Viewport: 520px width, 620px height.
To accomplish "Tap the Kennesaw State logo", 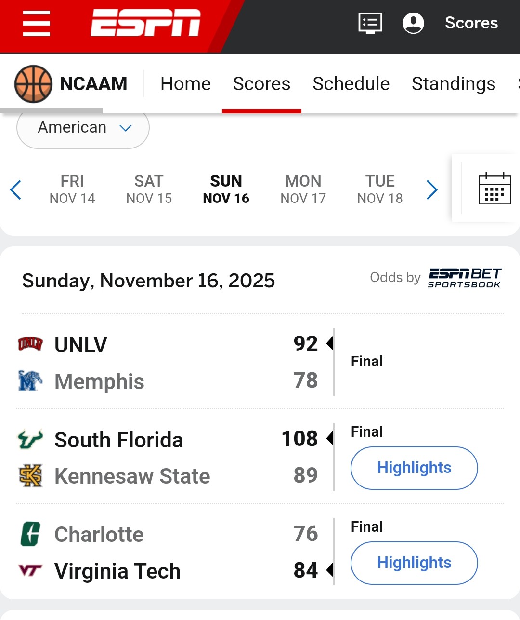I will (x=30, y=476).
